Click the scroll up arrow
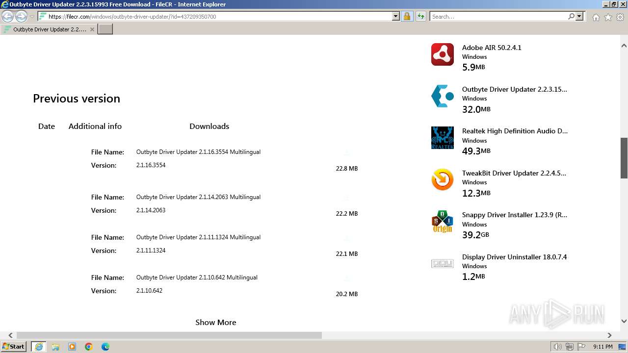Screen dimensions: 628x353 pos(624,46)
